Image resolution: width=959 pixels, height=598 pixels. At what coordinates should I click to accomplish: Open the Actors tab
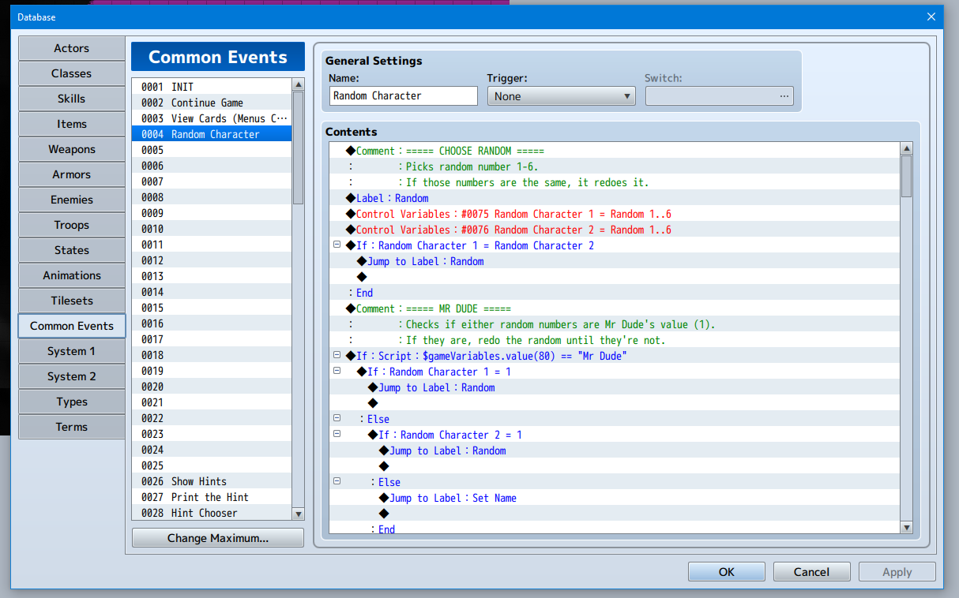[72, 48]
